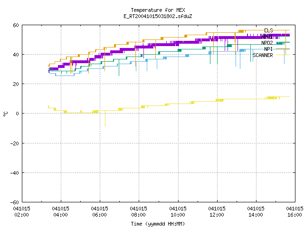
Task: Click the y-axis tick label -40
Action: (15, 173)
